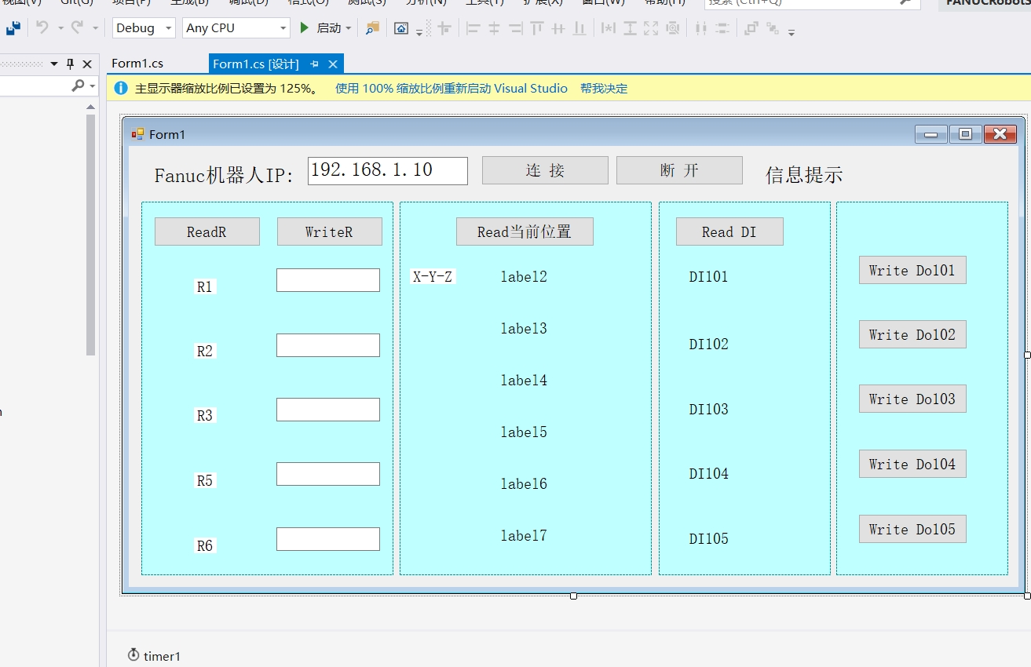Switch to the Form1.cs code tab
Viewport: 1031px width, 667px height.
click(137, 64)
